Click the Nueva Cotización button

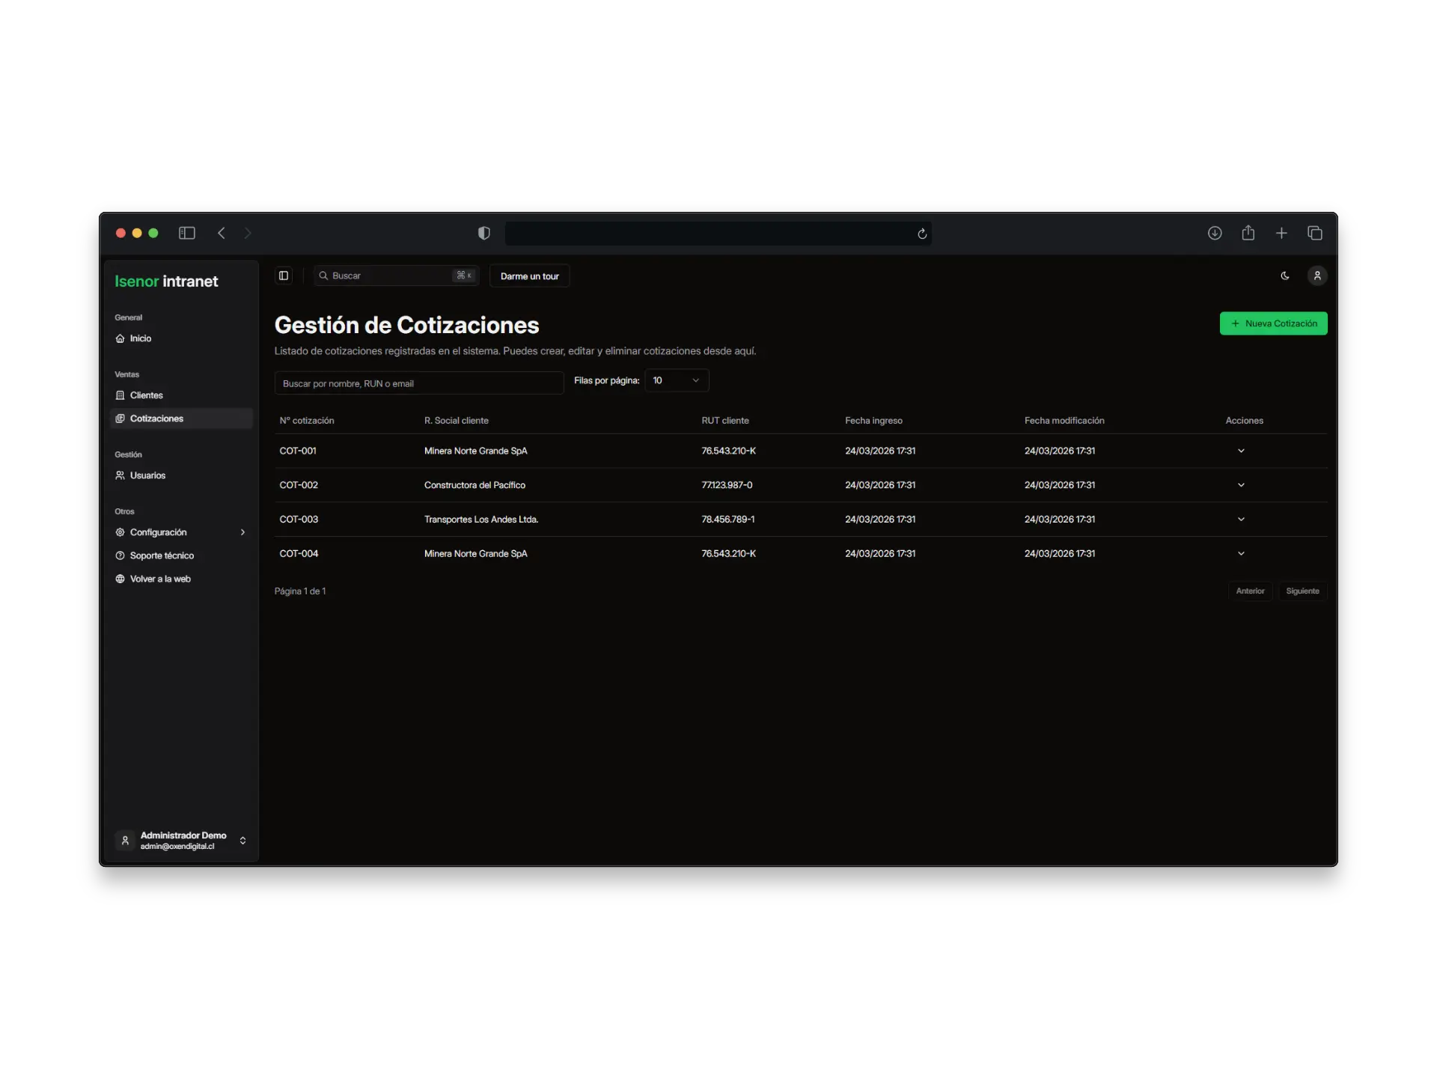(x=1273, y=323)
